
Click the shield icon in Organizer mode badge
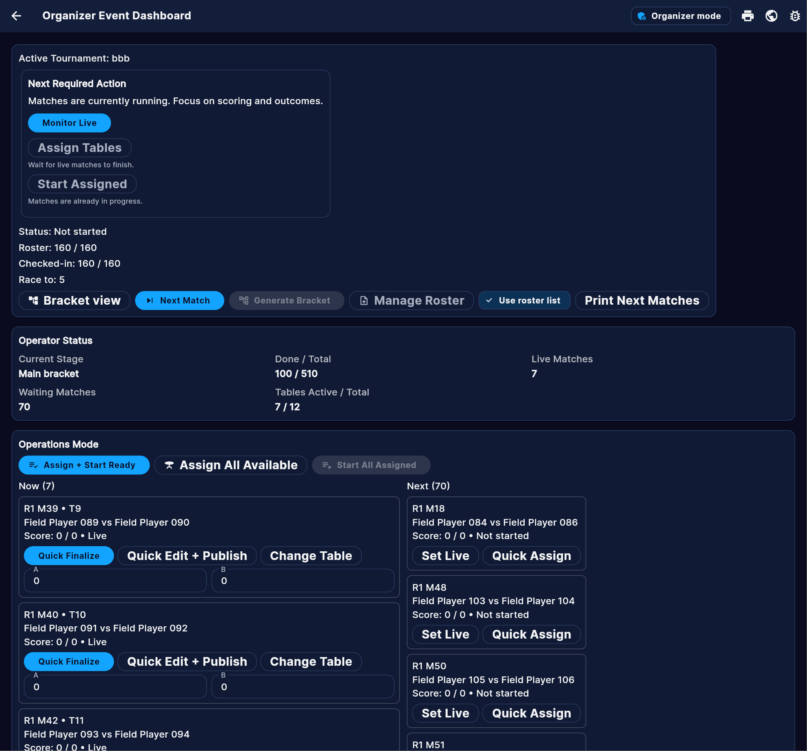coord(642,16)
